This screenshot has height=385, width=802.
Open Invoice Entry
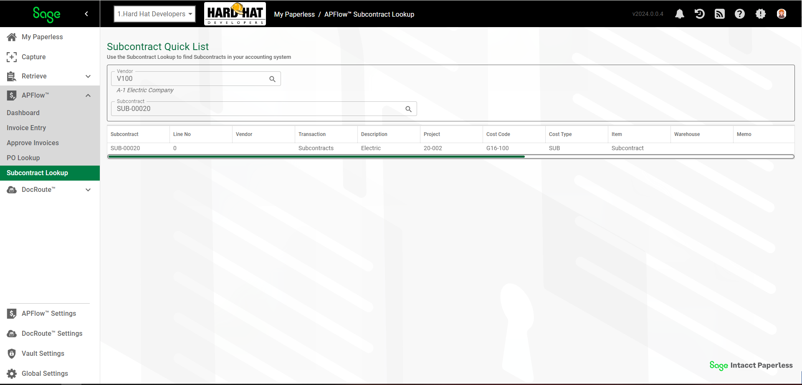click(26, 128)
